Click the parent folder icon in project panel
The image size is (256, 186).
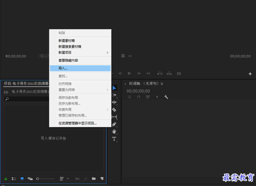[x=6, y=92]
